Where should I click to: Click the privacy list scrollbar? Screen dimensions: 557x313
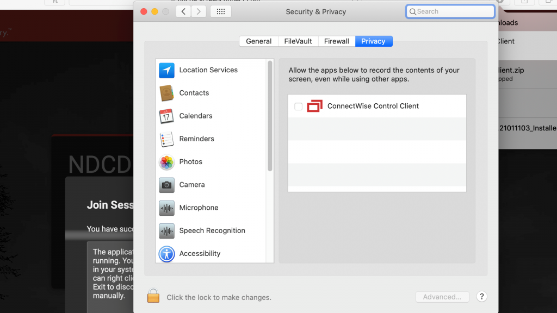pyautogui.click(x=270, y=116)
